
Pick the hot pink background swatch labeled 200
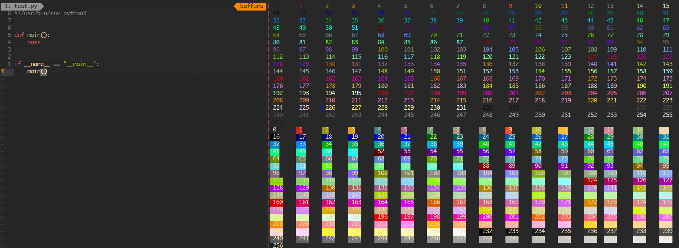486,217
